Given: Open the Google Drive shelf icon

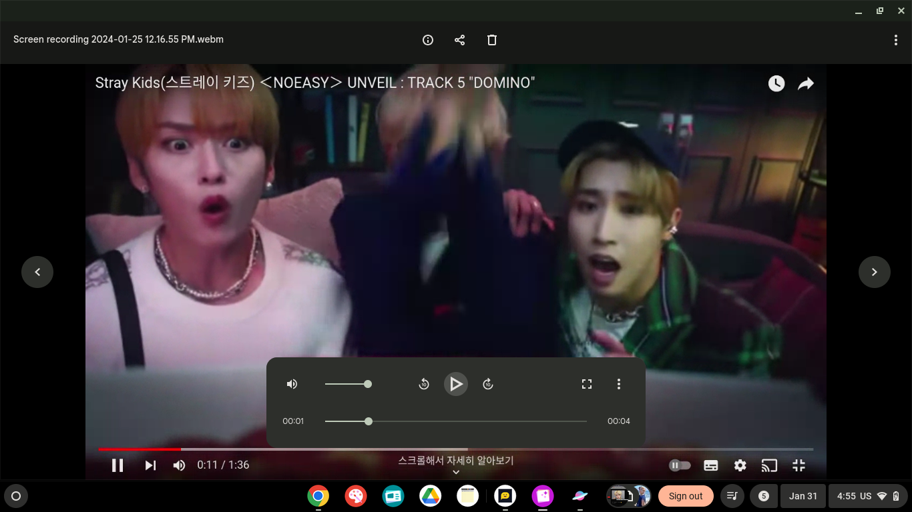Looking at the screenshot, I should click(x=431, y=496).
